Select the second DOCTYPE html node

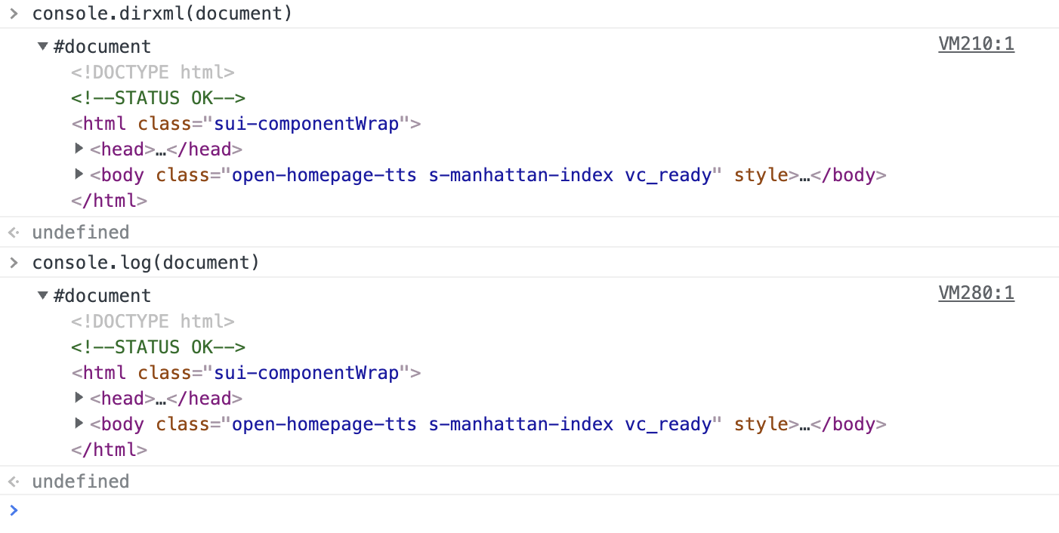(x=153, y=322)
